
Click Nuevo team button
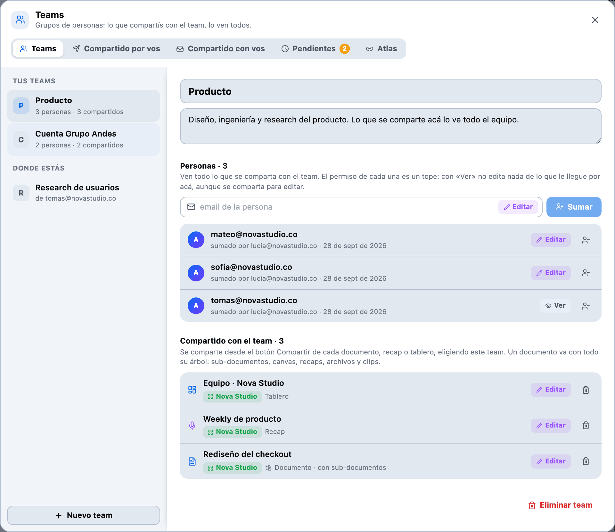tap(84, 515)
